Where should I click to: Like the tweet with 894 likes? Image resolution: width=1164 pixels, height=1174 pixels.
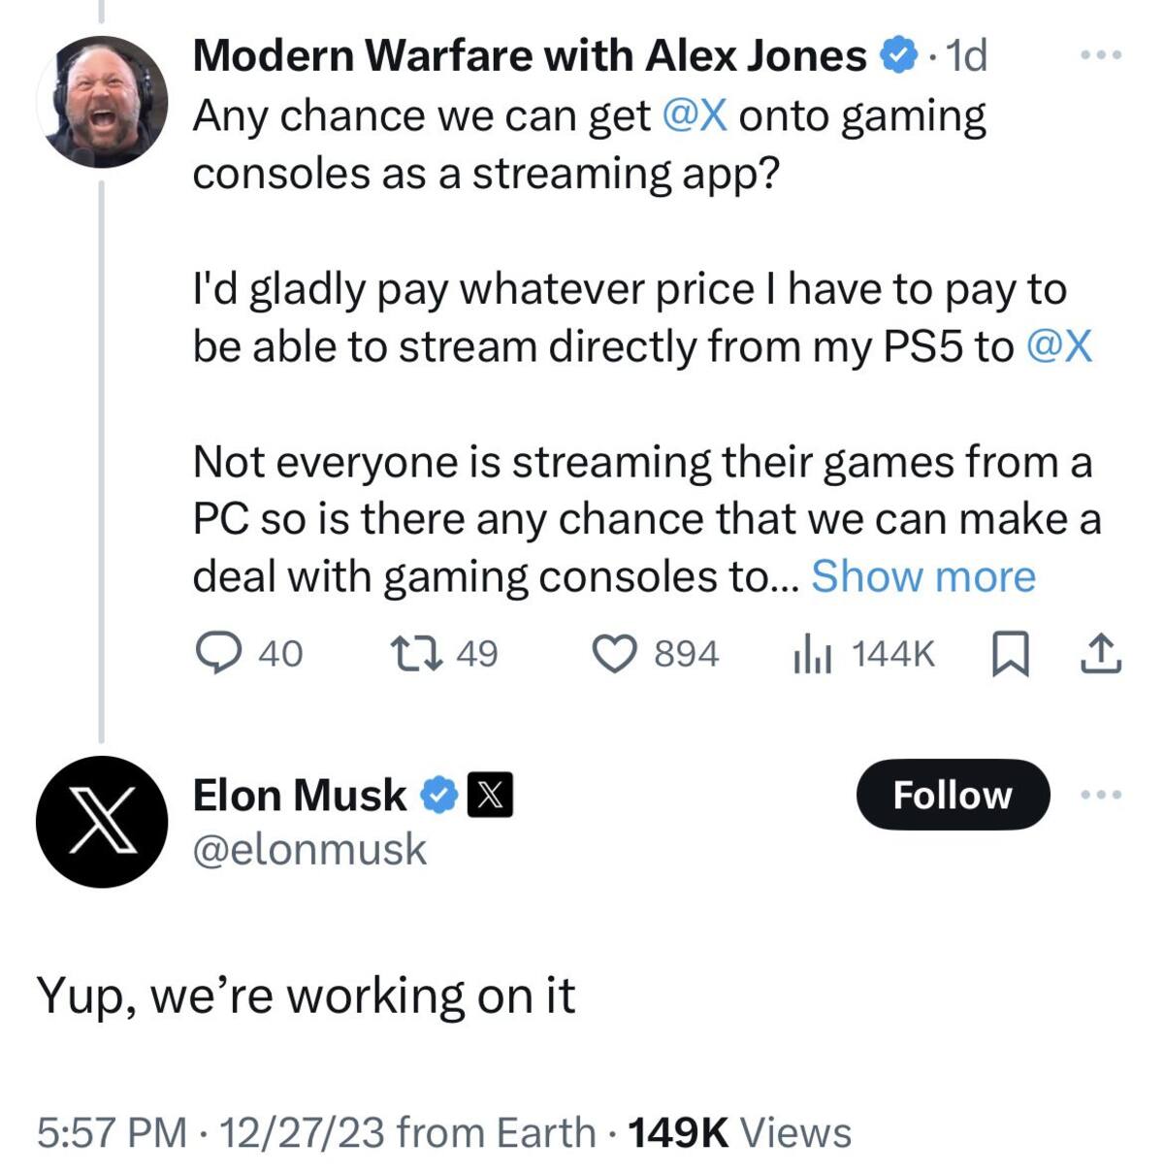(656, 654)
